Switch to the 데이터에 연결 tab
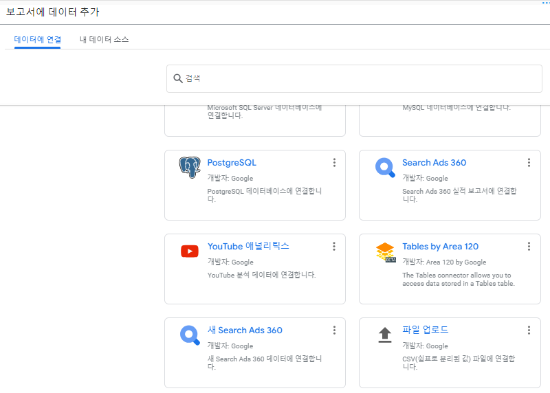The image size is (550, 393). [38, 40]
